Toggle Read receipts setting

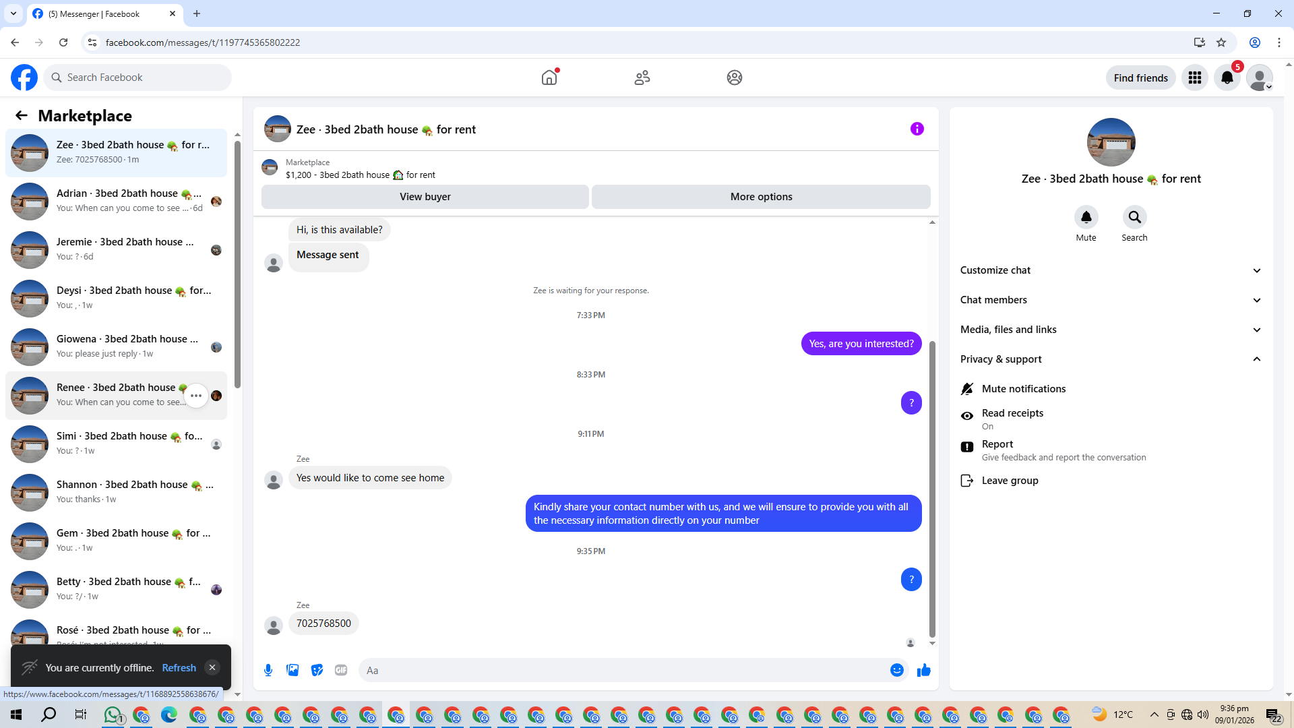click(x=1012, y=419)
